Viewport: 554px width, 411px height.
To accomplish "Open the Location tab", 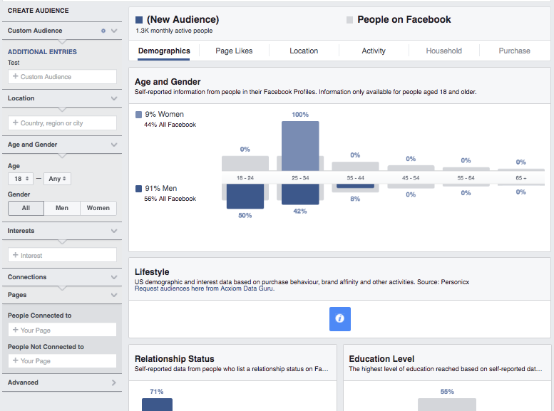I will (x=304, y=51).
